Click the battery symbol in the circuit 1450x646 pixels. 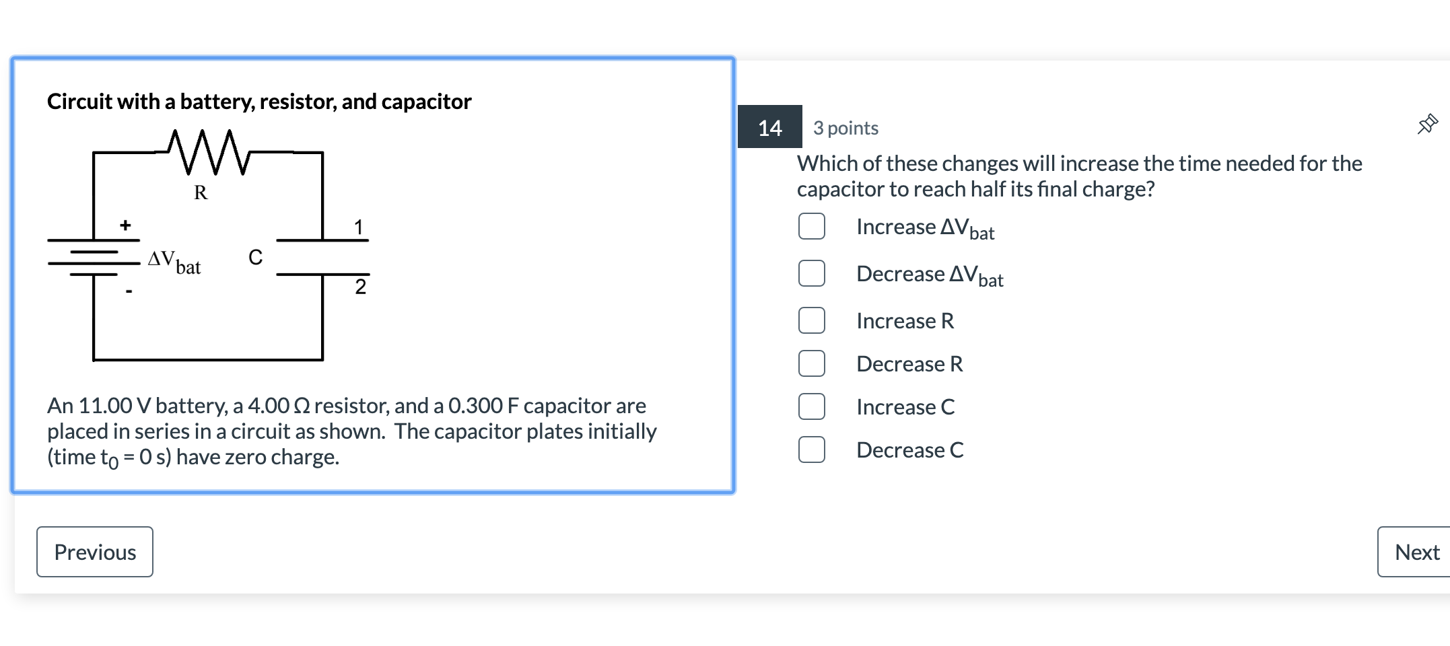pyautogui.click(x=94, y=257)
